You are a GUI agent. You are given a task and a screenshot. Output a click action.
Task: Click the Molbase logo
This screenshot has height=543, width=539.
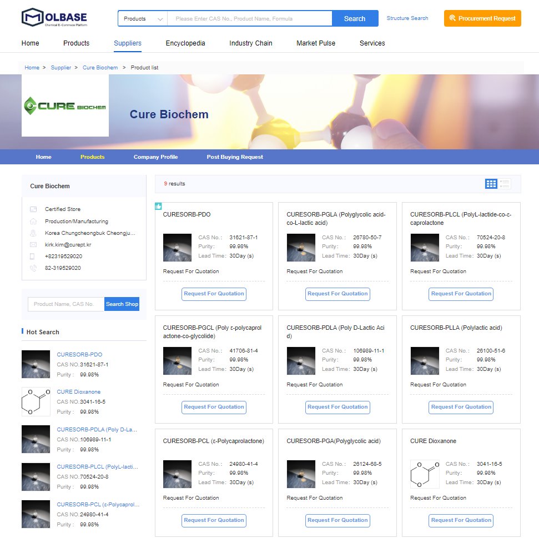(54, 17)
